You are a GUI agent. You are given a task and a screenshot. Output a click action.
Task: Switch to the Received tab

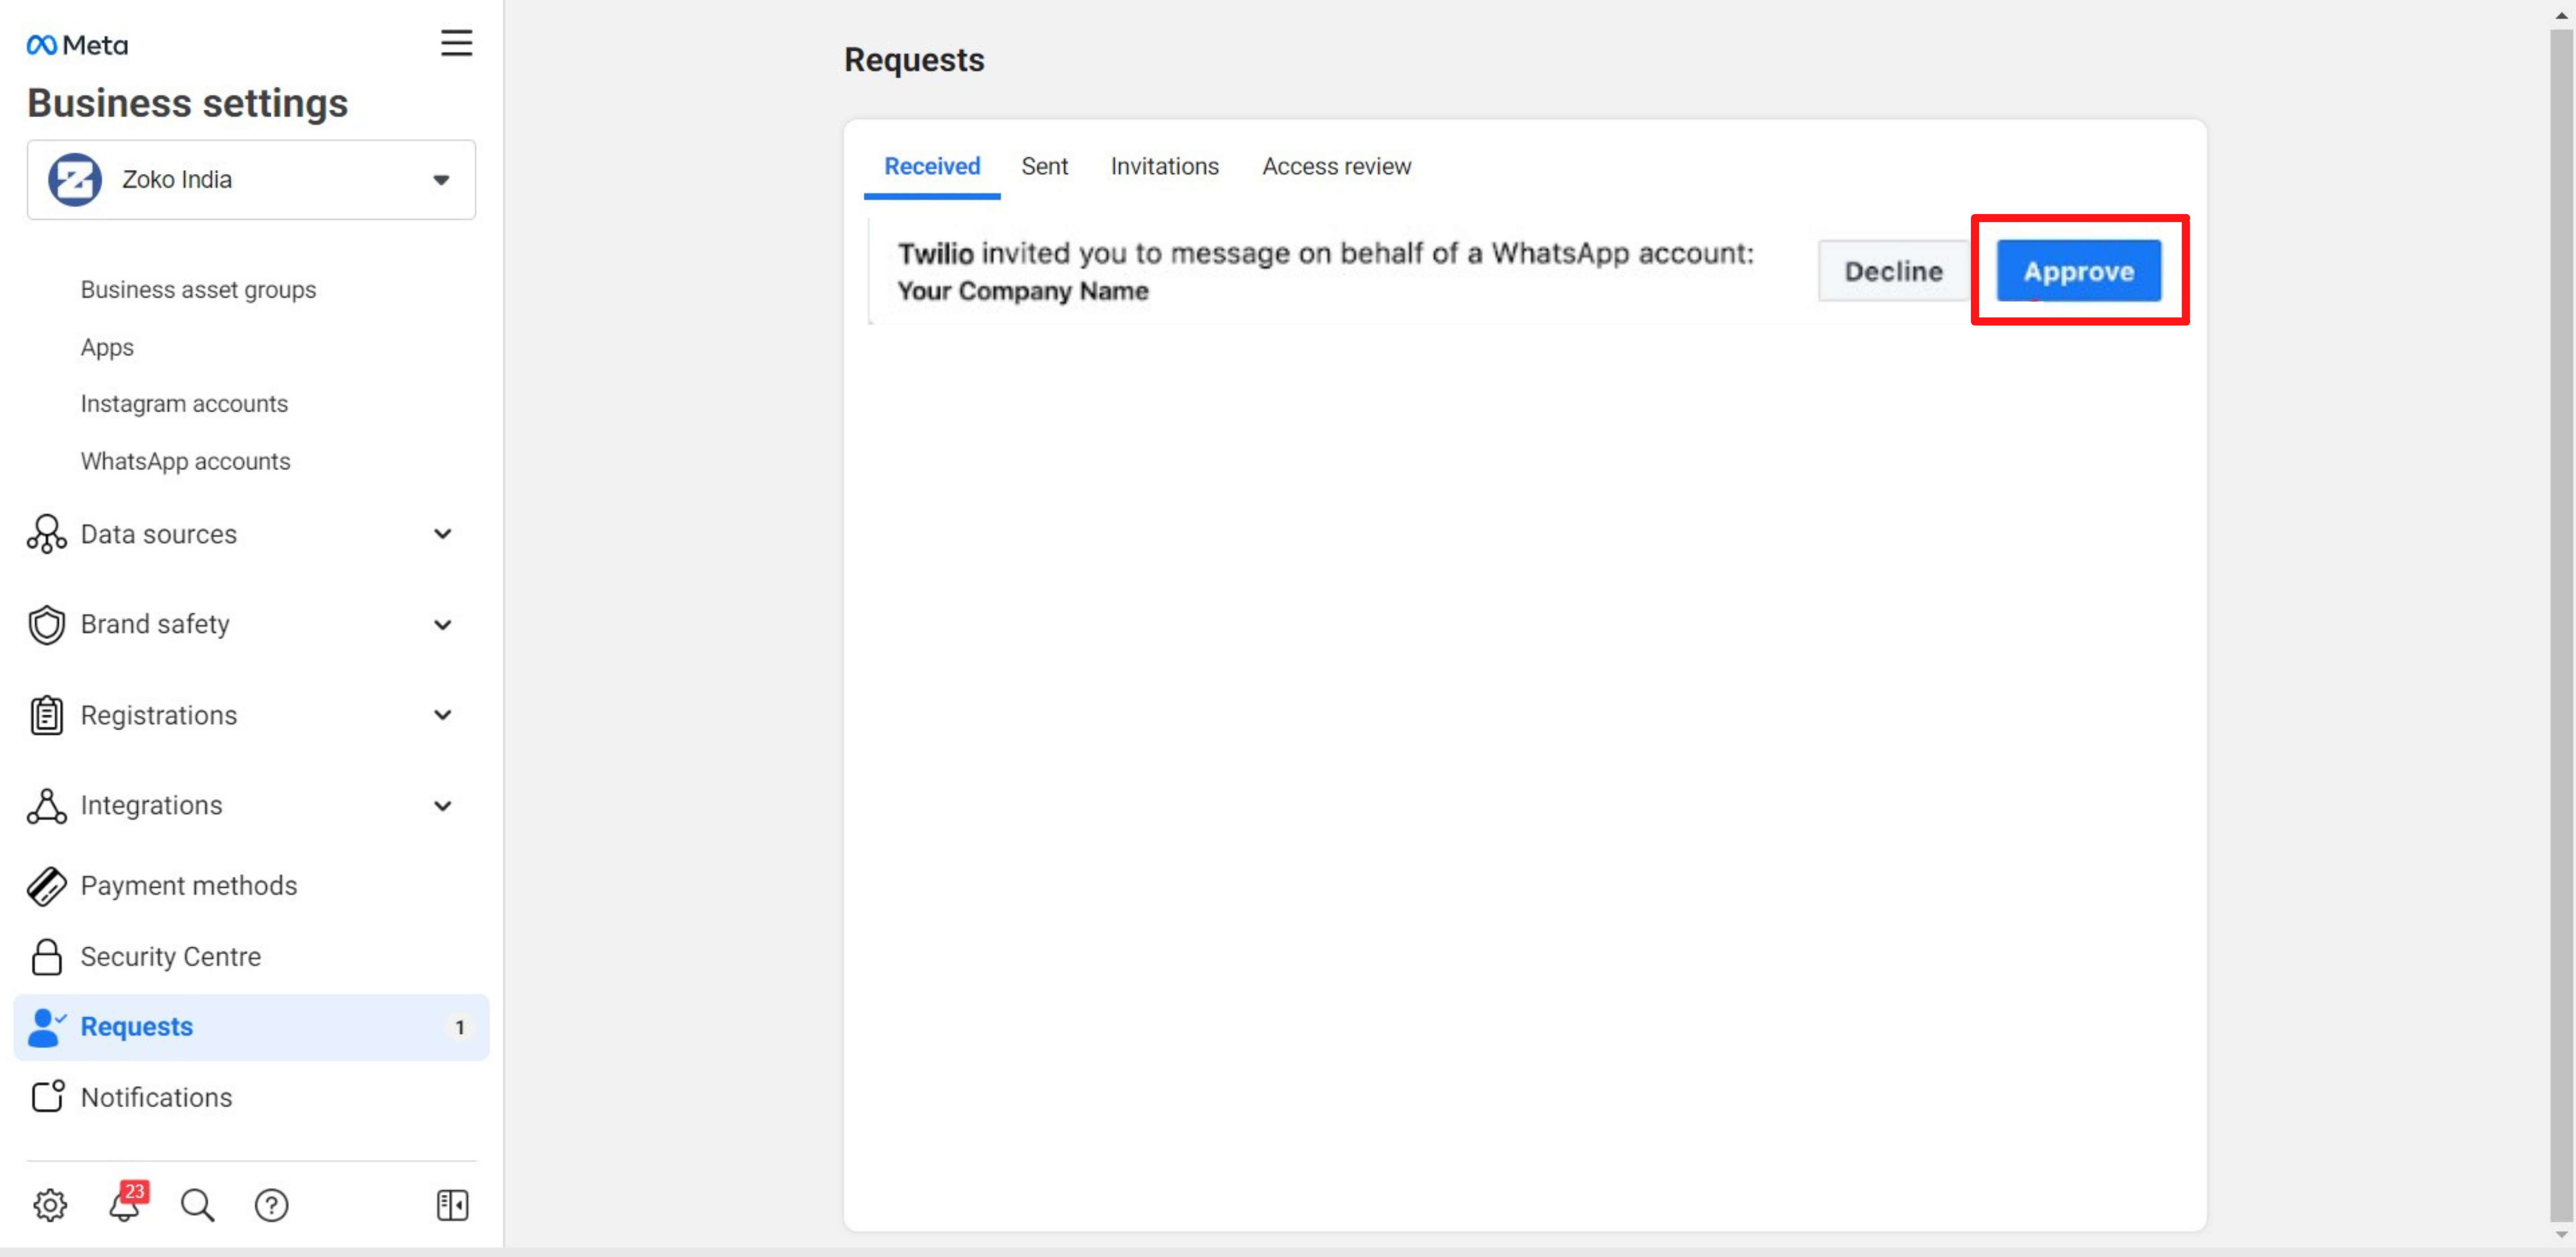point(932,166)
